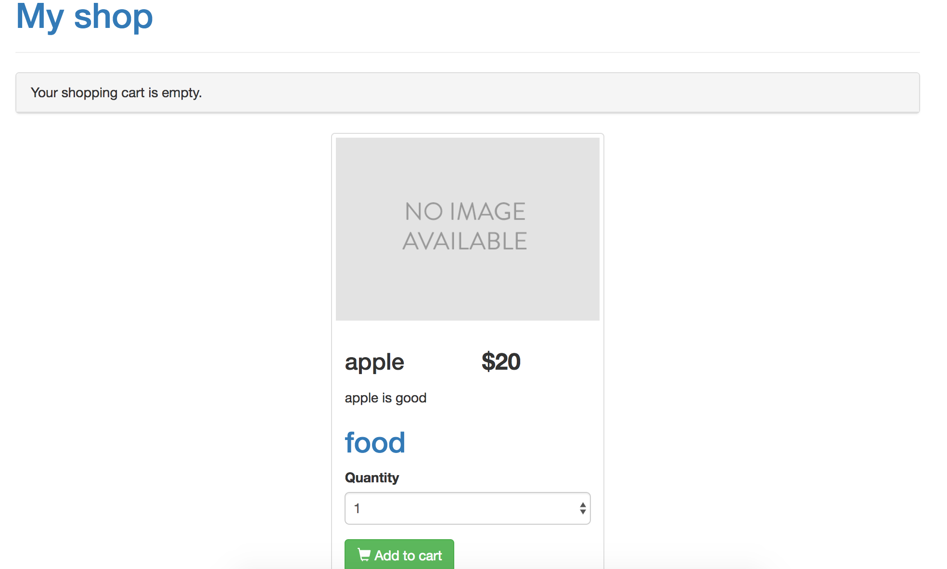Click the Quantity label
Image resolution: width=947 pixels, height=569 pixels.
coord(372,478)
